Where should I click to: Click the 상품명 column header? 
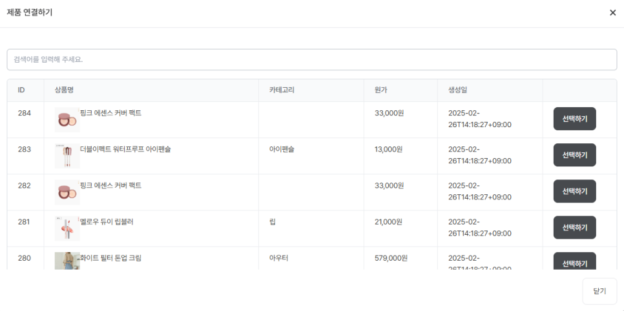click(65, 90)
